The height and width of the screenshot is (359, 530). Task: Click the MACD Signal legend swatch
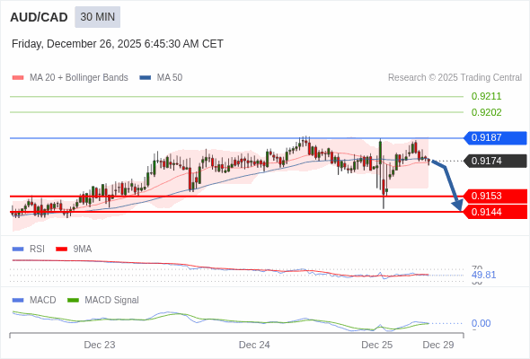coord(73,301)
